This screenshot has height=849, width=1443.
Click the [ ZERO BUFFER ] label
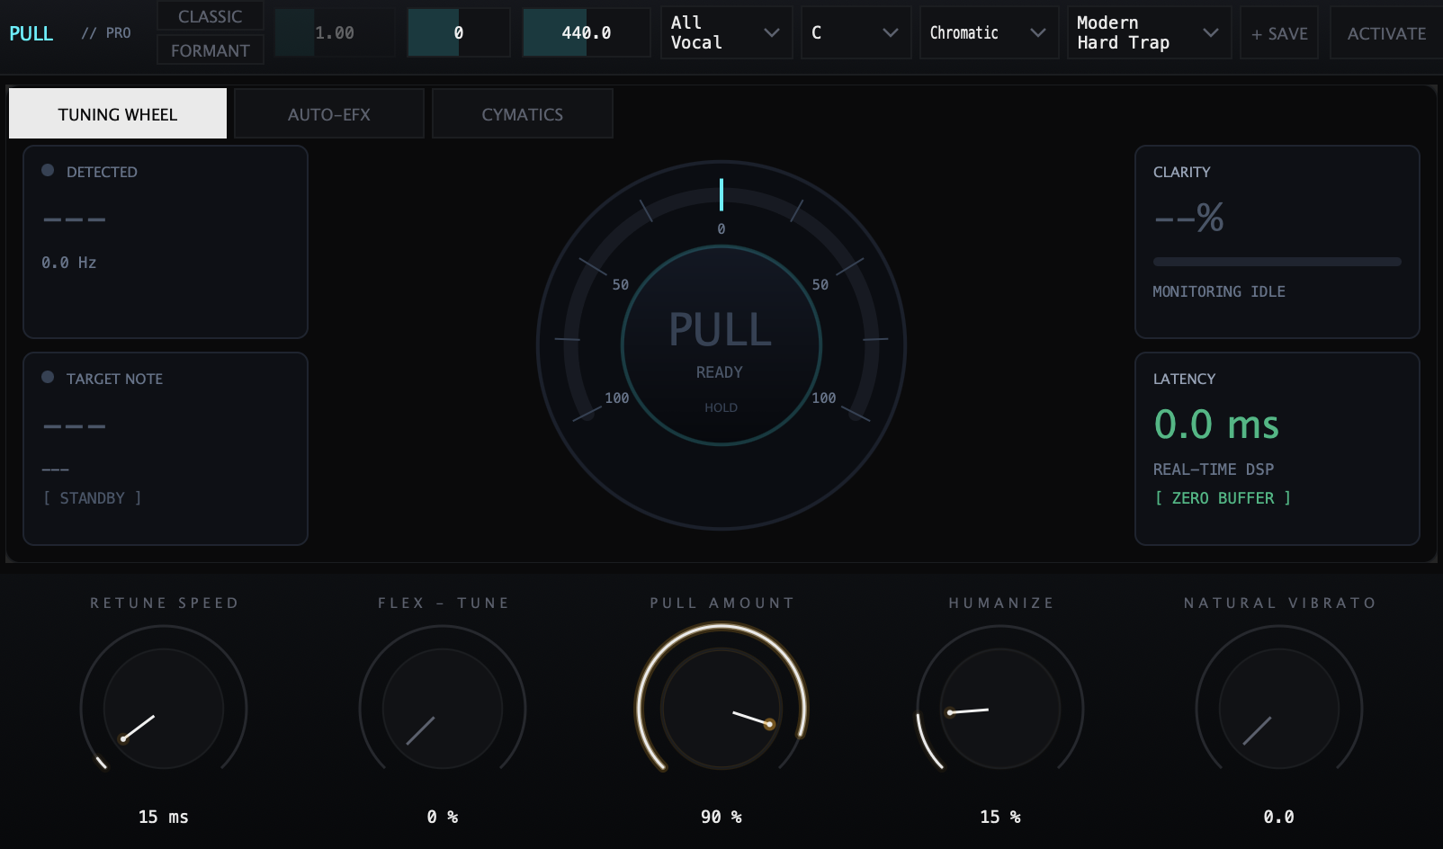coord(1223,498)
